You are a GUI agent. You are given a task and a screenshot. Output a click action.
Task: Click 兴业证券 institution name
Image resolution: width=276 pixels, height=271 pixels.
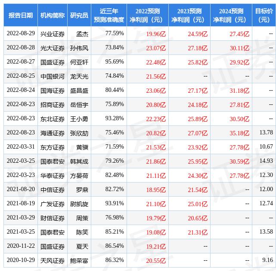coord(52,34)
